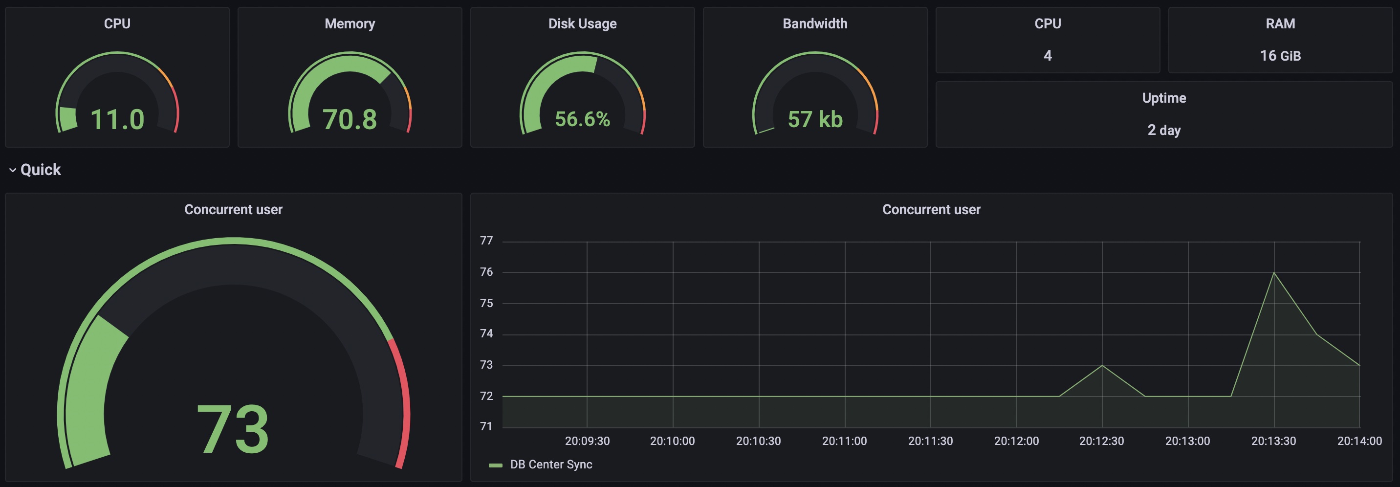
Task: Click the graph peak at 20:13:30
Action: click(1274, 272)
